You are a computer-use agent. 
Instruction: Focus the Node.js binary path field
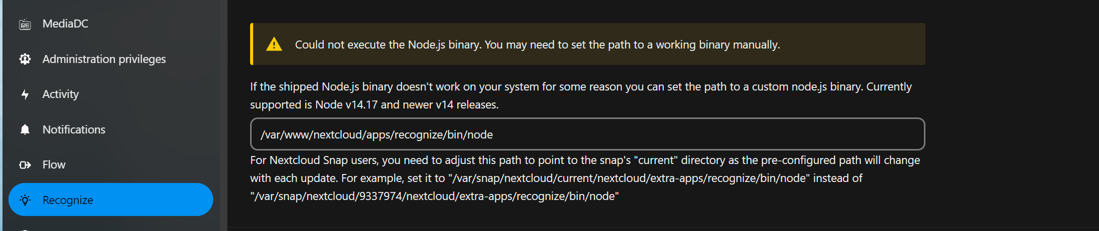point(587,134)
